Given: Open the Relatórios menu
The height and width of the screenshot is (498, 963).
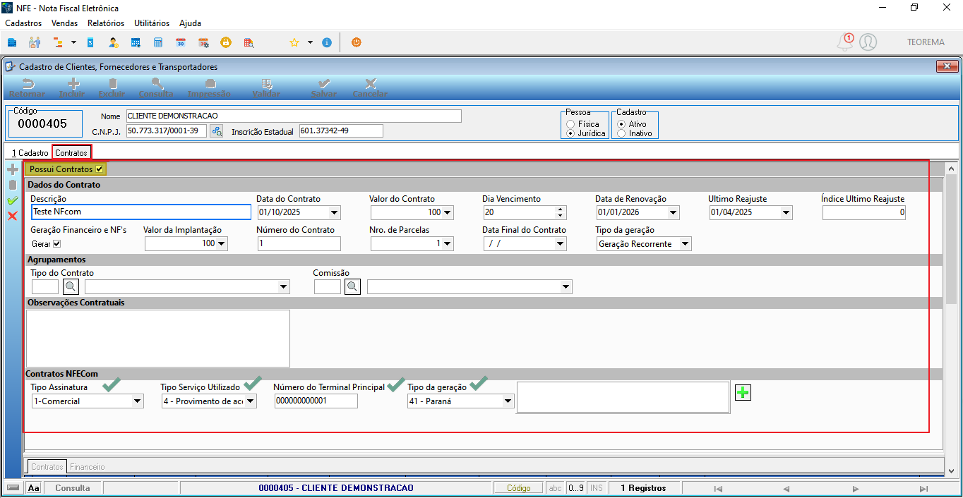Looking at the screenshot, I should (x=106, y=23).
